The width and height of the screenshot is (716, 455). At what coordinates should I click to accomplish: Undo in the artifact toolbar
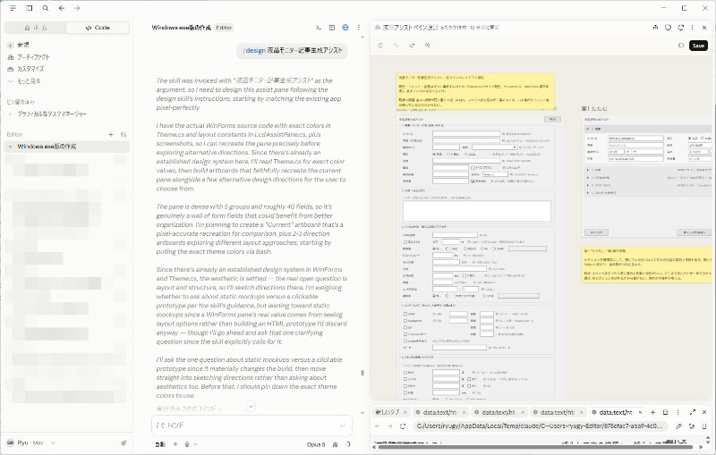(396, 46)
